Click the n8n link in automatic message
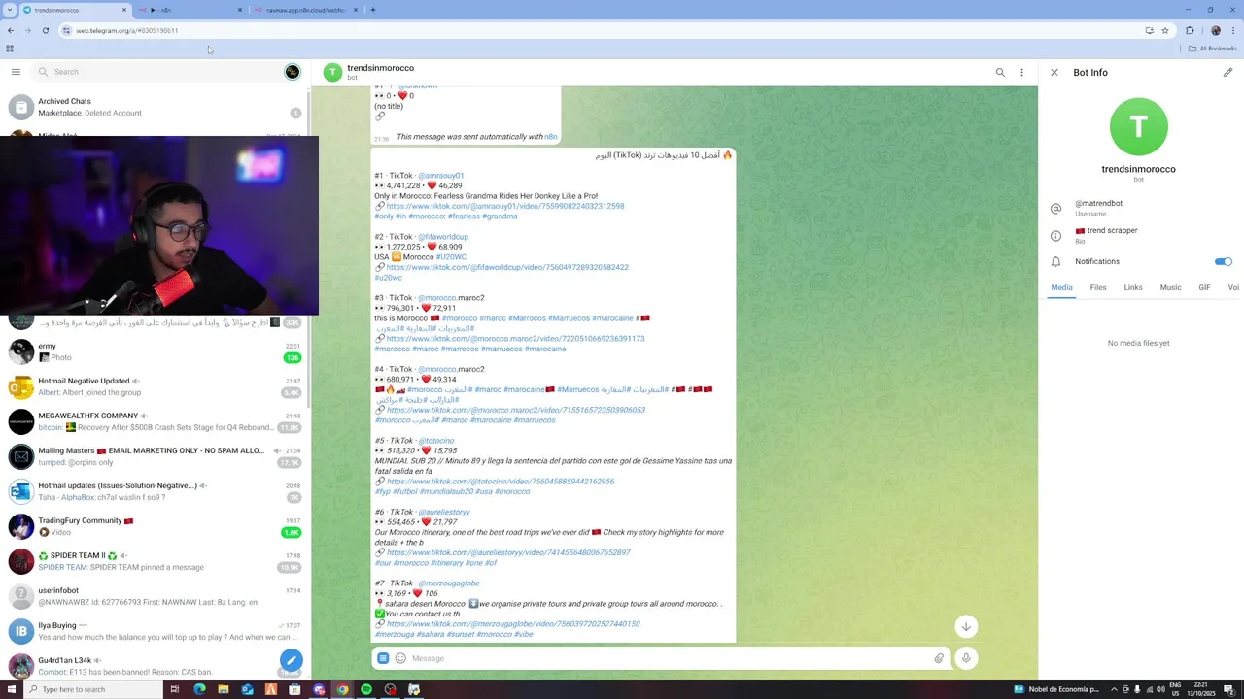The height and width of the screenshot is (699, 1244). pos(551,137)
